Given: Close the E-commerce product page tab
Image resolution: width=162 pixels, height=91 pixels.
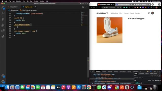Looking at the screenshot, I should coord(114,5).
